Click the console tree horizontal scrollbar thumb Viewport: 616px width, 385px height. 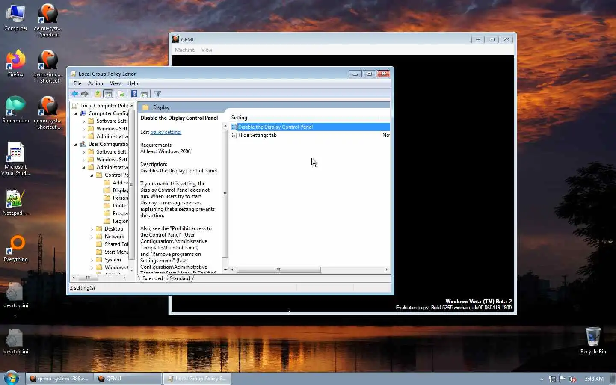point(88,278)
